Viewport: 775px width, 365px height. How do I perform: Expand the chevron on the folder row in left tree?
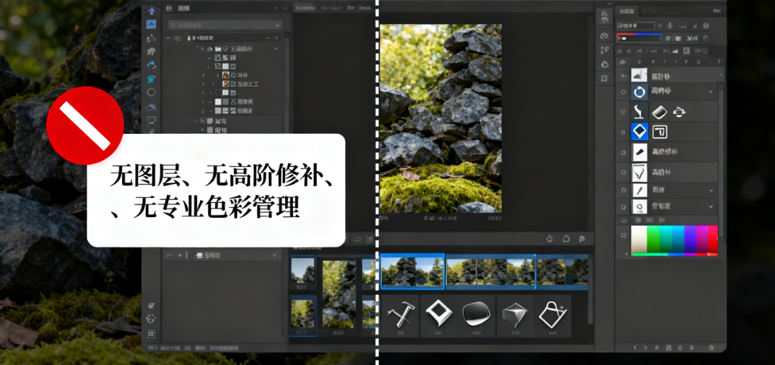pyautogui.click(x=275, y=49)
